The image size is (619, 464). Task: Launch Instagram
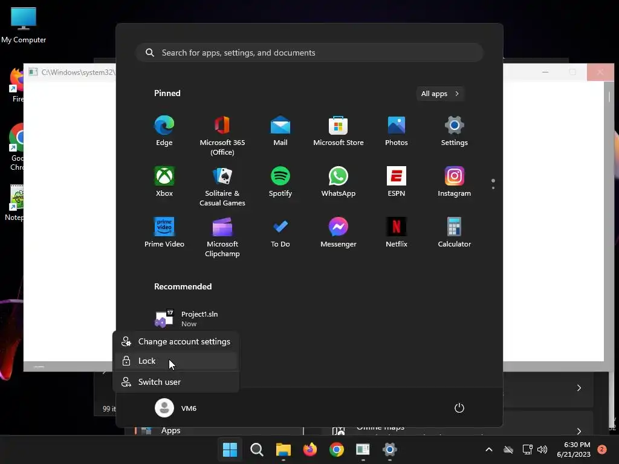coord(455,182)
